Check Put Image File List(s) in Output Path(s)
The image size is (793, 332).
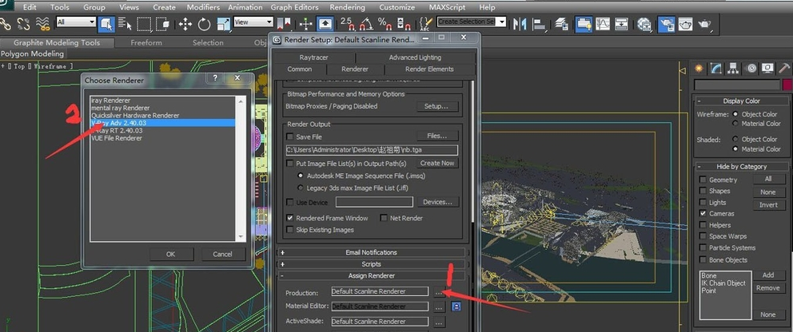(x=290, y=164)
